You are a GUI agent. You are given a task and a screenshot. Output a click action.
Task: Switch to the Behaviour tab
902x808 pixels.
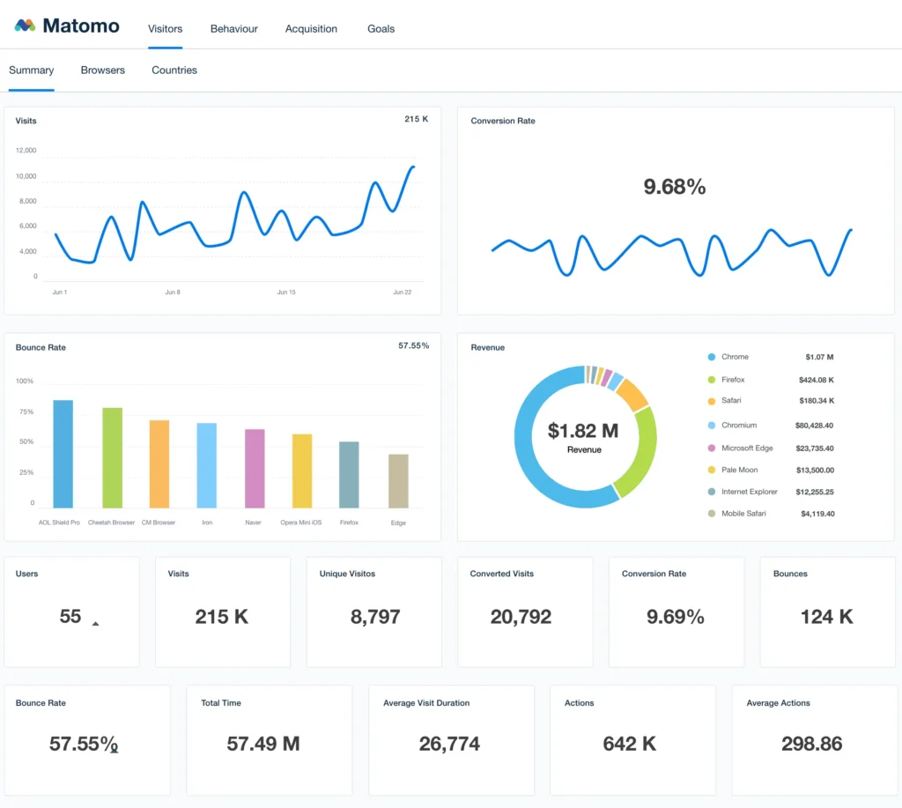pos(233,28)
